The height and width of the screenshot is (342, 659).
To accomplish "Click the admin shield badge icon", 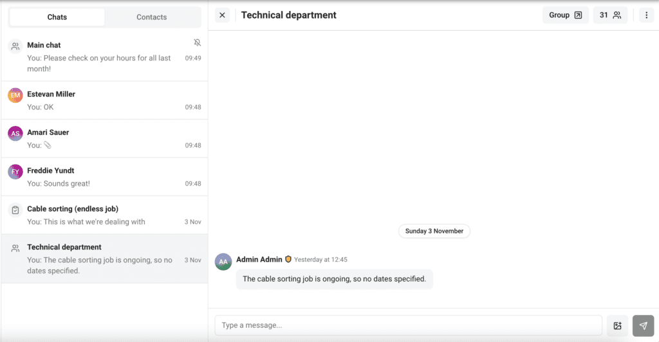I will tap(288, 259).
